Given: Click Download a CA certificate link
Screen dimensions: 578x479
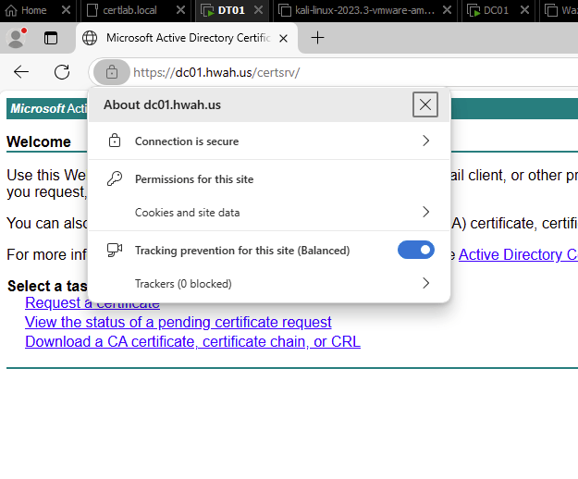Looking at the screenshot, I should 192,341.
